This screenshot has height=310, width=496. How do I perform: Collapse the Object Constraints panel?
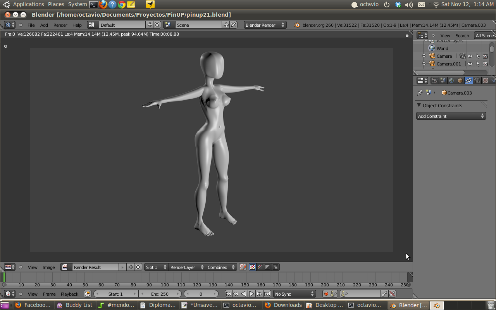419,105
